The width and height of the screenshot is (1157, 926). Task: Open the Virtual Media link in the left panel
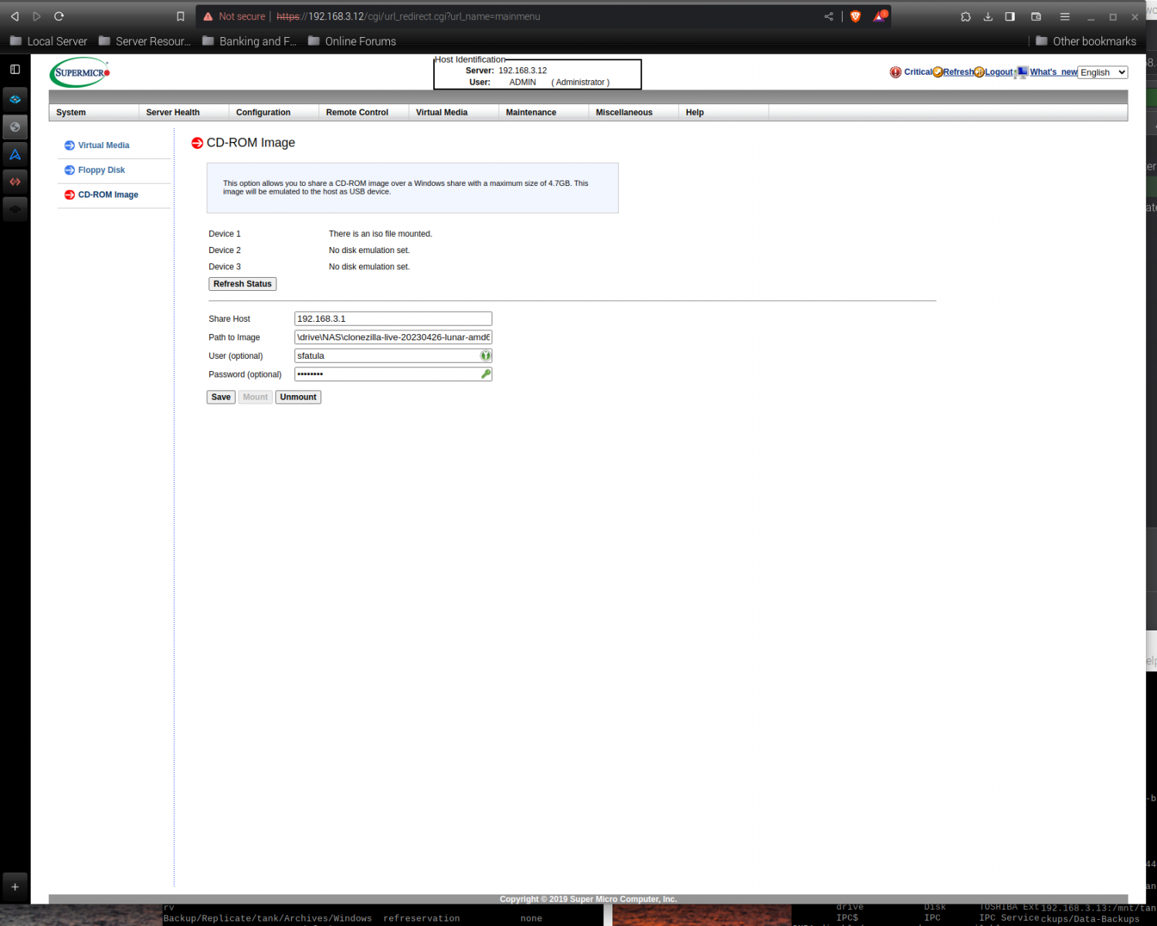pos(103,145)
